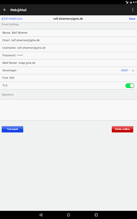Select the Email-Settings section label

[x=10, y=24]
